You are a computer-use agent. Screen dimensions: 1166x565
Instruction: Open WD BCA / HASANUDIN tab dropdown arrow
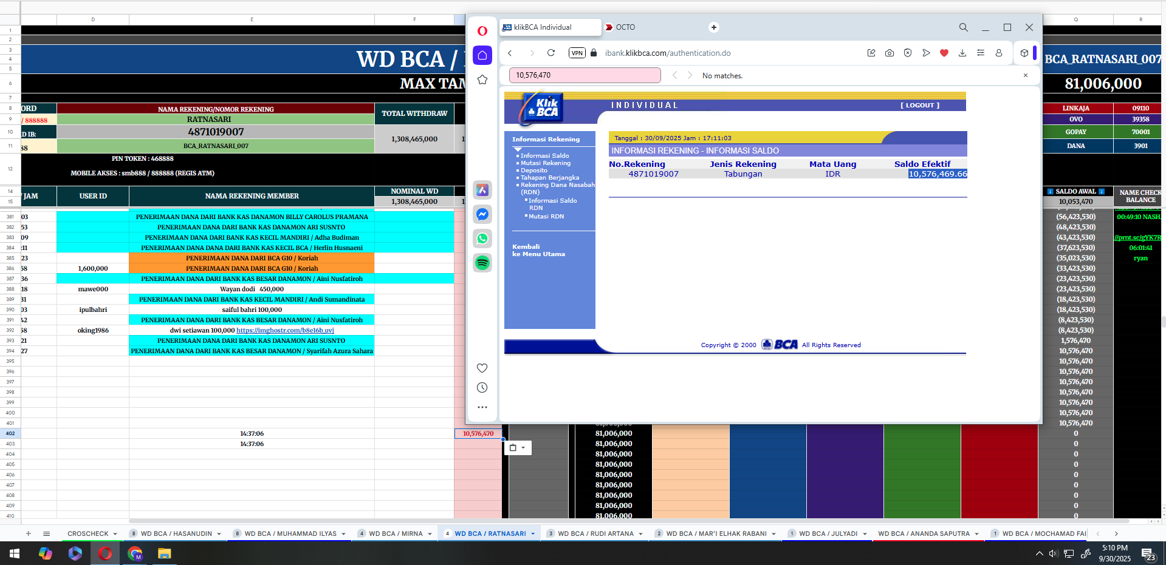click(x=219, y=534)
